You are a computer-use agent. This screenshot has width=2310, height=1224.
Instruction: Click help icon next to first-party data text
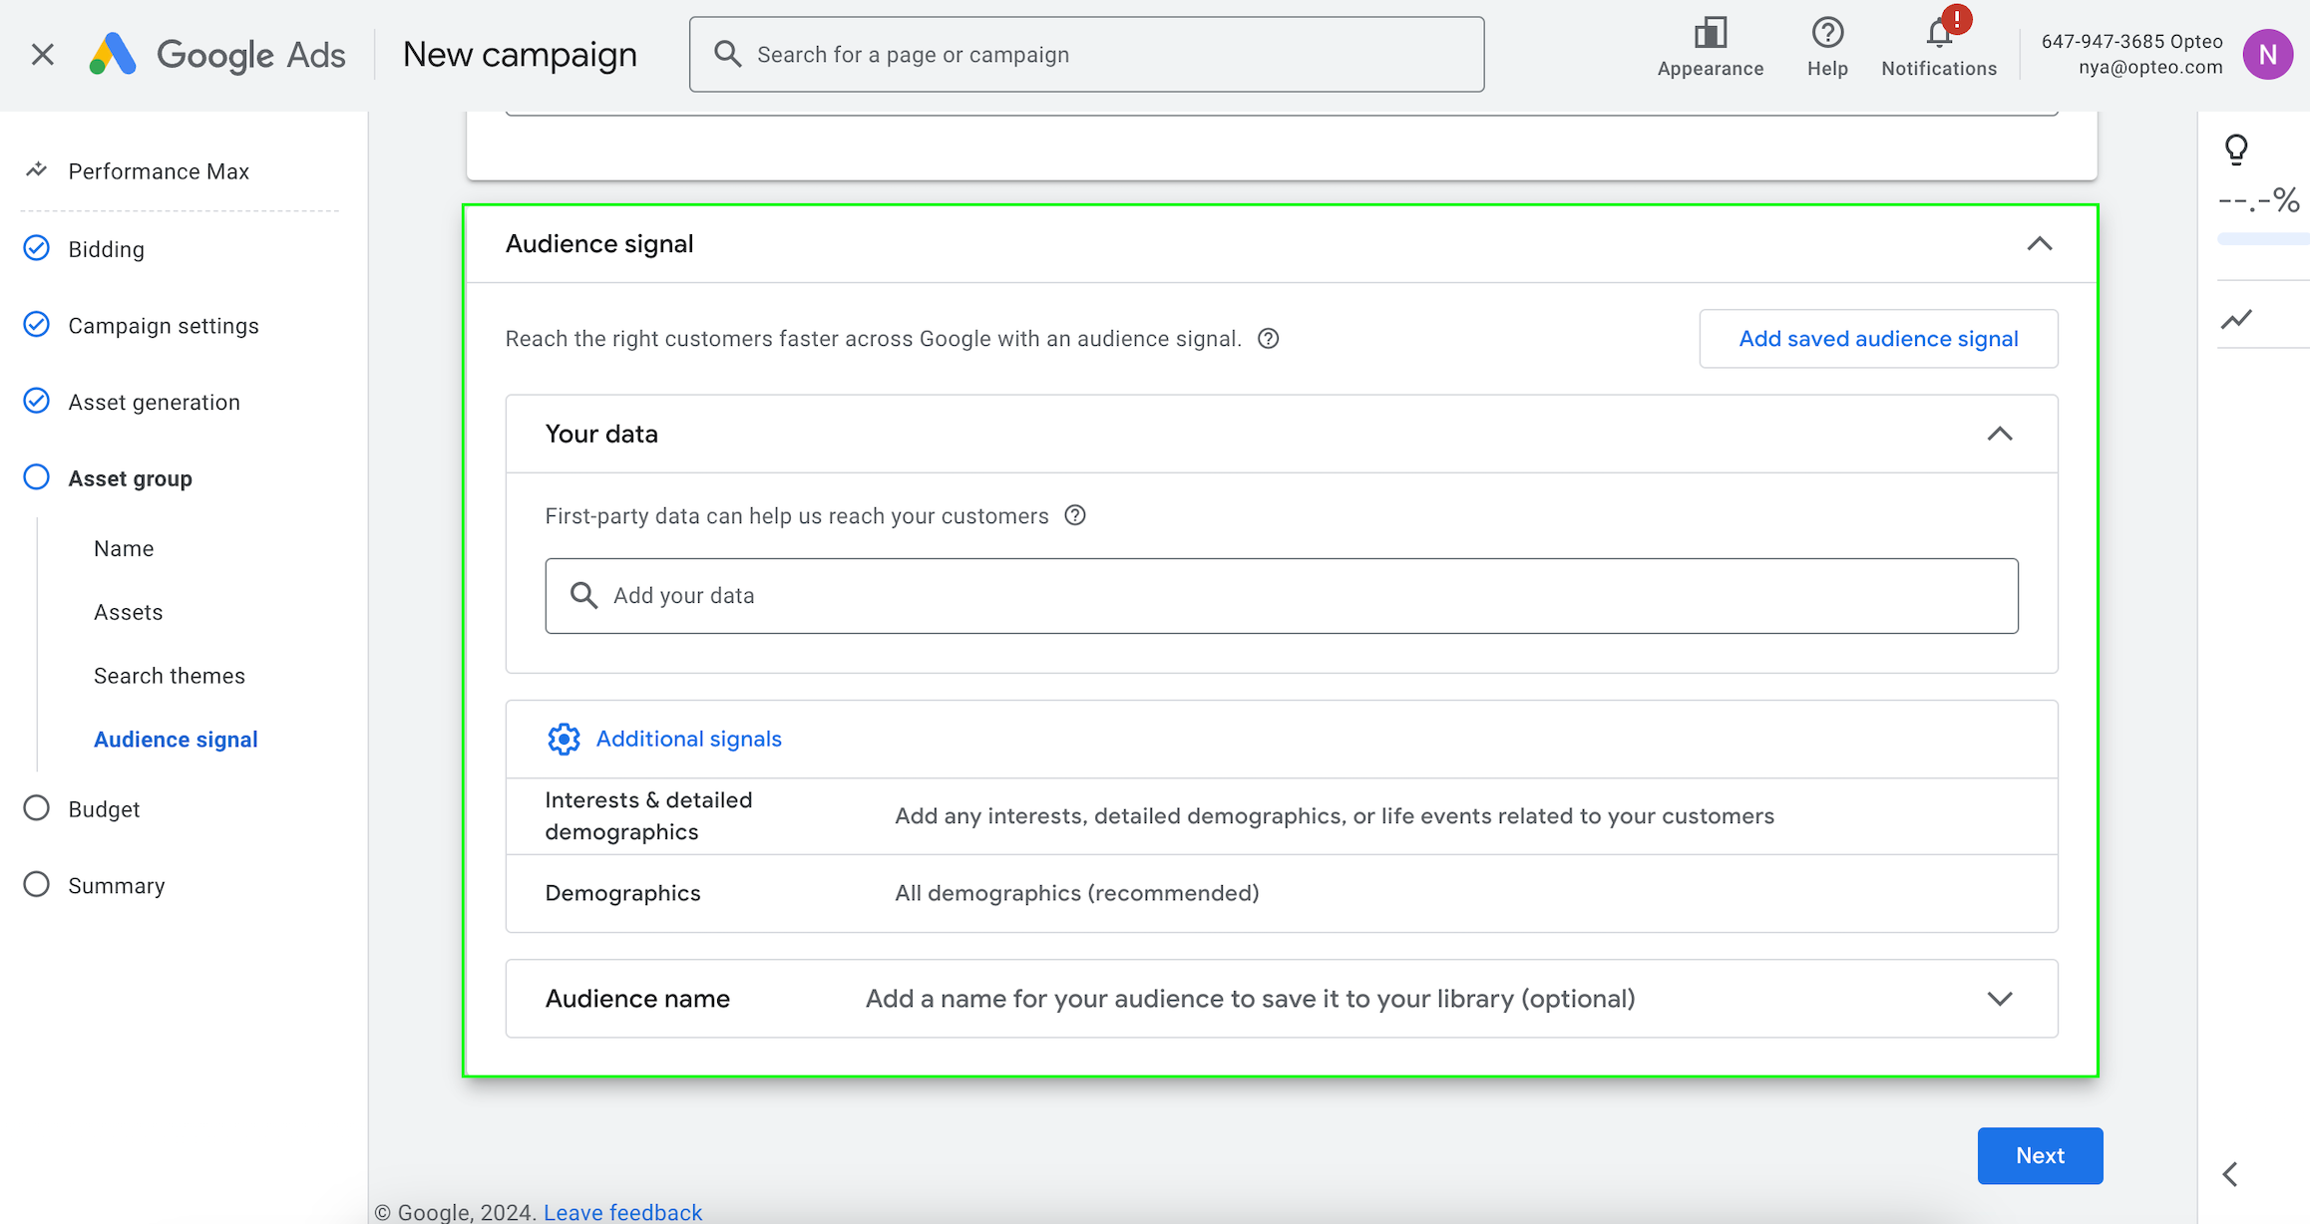pos(1074,515)
